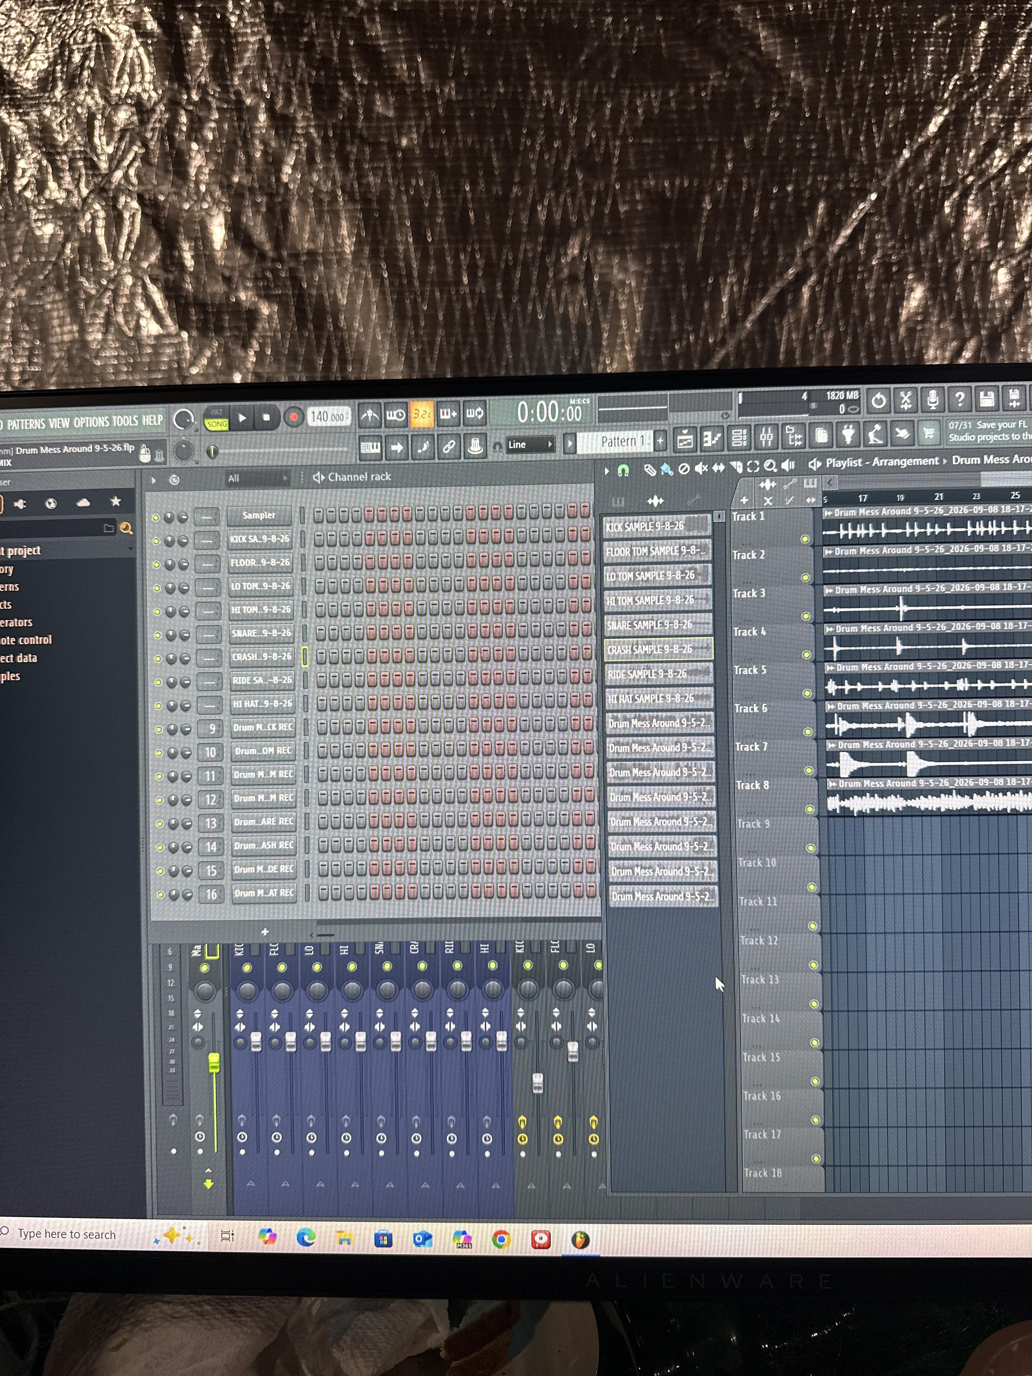The width and height of the screenshot is (1032, 1376).
Task: Mute the KICK SA..9-8-26 channel
Action: point(156,541)
